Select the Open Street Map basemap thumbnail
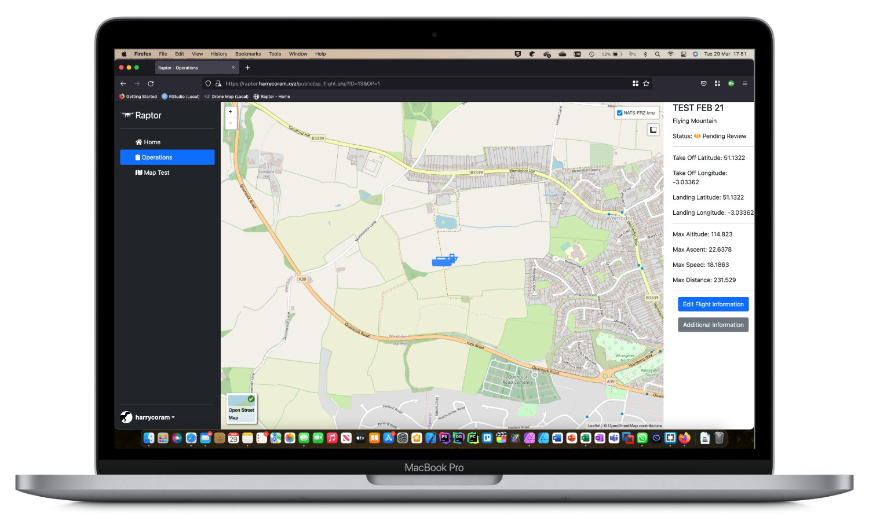 [x=242, y=409]
